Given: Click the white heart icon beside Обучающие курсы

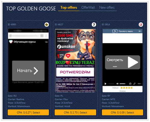Looking at the screenshot, I should [11, 42].
